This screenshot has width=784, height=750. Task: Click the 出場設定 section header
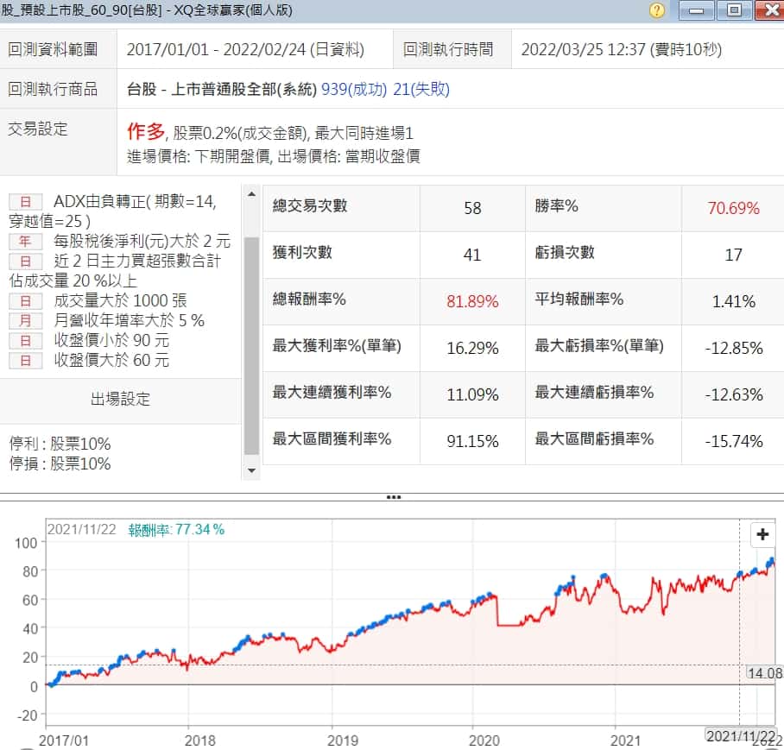[120, 399]
